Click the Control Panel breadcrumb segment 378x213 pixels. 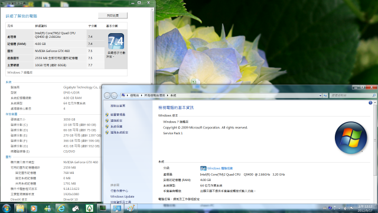click(x=135, y=96)
